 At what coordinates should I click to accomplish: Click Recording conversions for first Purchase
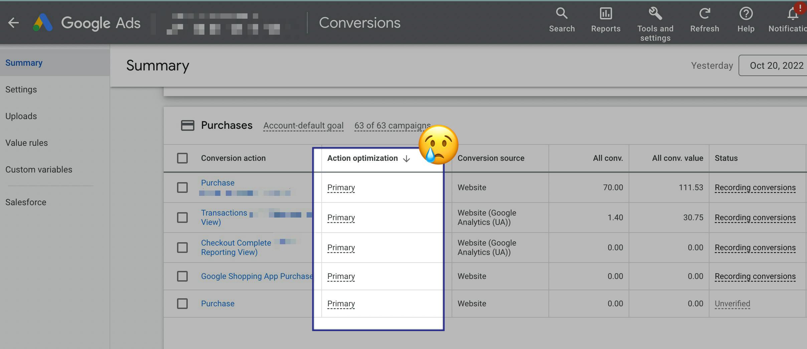[755, 188]
